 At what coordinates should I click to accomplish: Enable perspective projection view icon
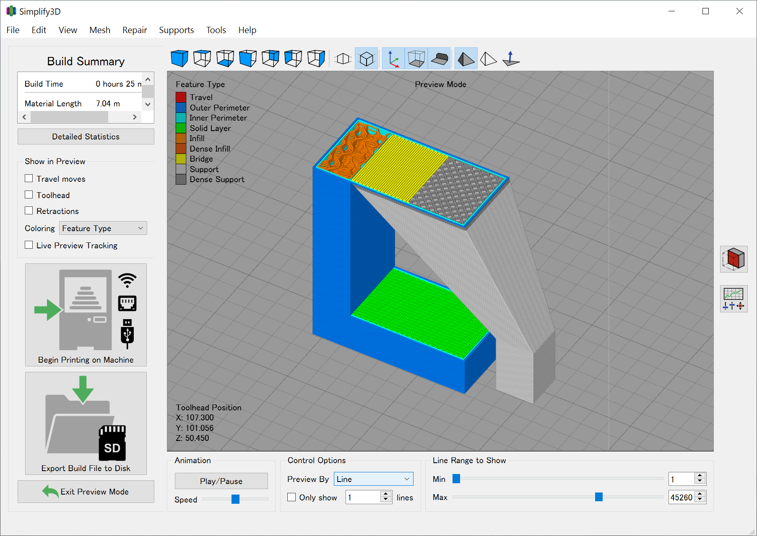coord(343,59)
